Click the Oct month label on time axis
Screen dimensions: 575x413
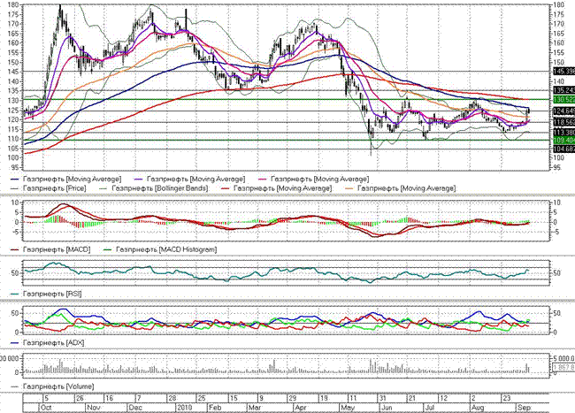pyautogui.click(x=47, y=408)
